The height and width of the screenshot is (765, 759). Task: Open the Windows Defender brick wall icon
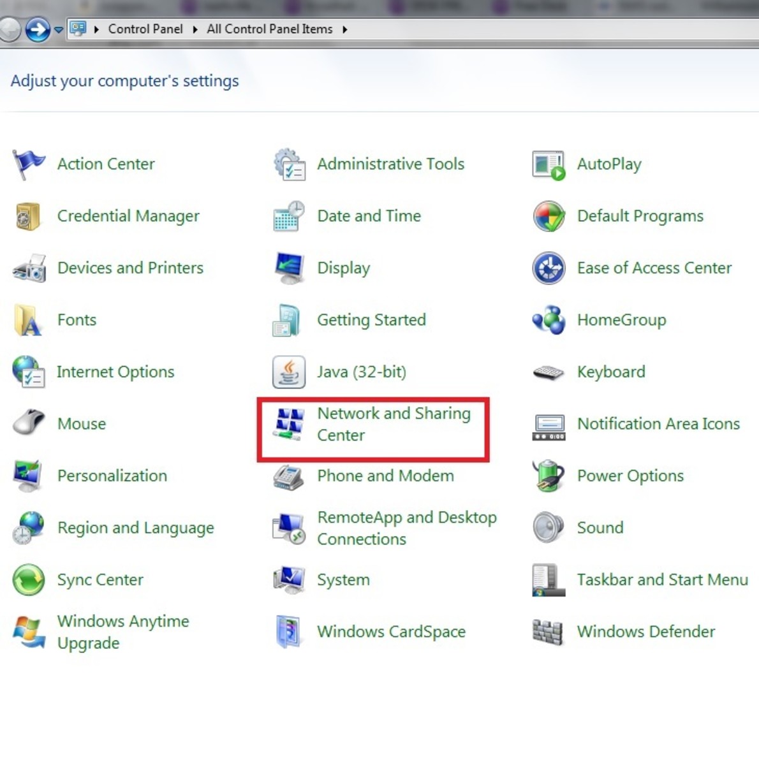[x=548, y=632]
